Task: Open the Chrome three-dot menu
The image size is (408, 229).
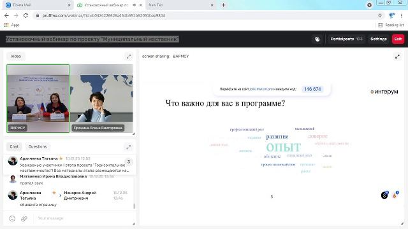Action: pyautogui.click(x=402, y=15)
